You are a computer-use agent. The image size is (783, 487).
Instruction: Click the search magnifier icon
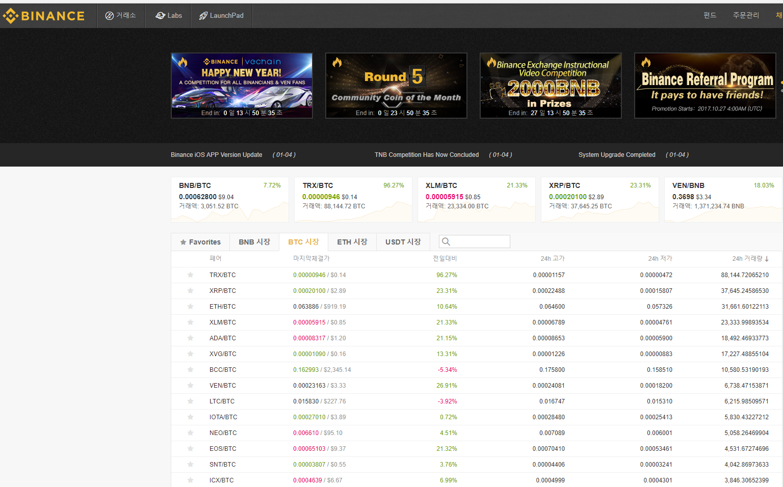pyautogui.click(x=446, y=241)
